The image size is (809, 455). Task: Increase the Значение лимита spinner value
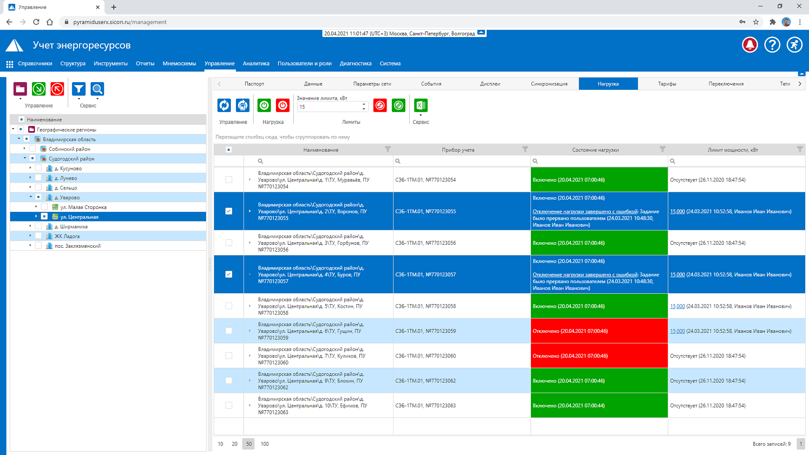[364, 104]
